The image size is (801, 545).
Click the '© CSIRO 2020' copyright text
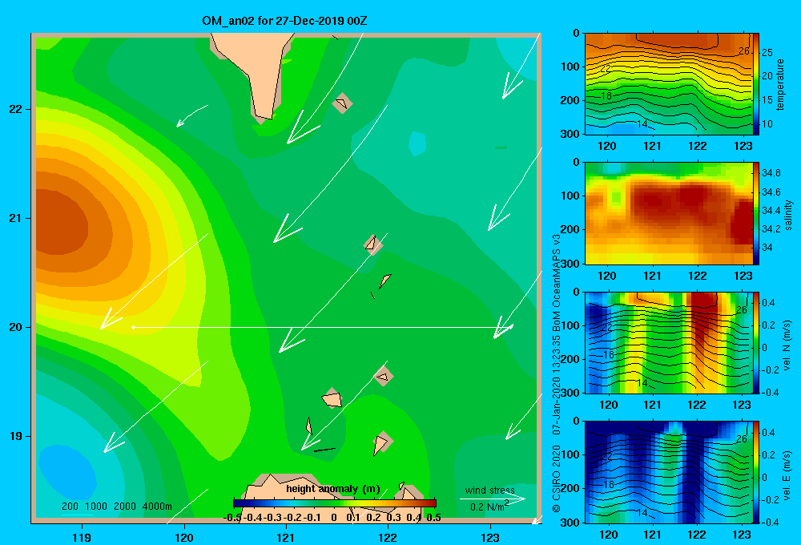click(x=557, y=478)
